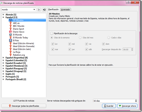Screen dimensions: 142x112
Task: Click the El Mundo globe icon
Action: pos(11,35)
